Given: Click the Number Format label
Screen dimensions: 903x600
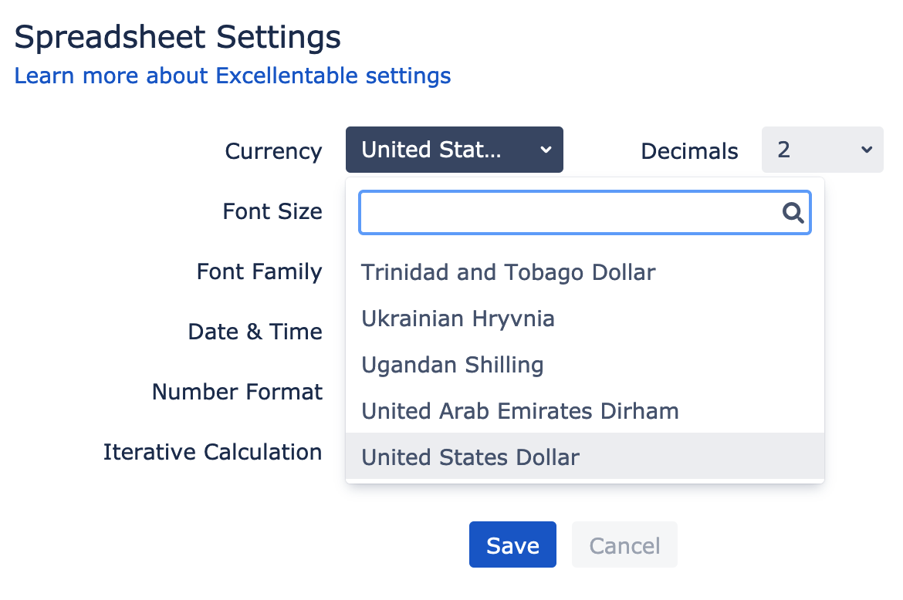Looking at the screenshot, I should 237,392.
